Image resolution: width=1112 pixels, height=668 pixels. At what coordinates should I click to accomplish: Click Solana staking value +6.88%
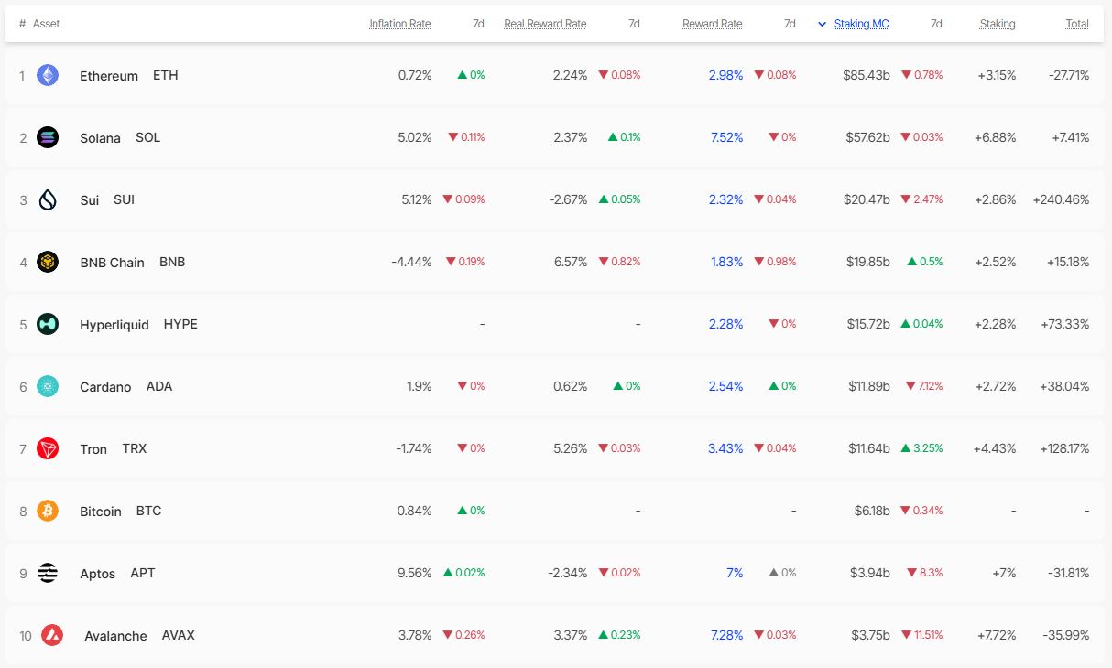(995, 137)
